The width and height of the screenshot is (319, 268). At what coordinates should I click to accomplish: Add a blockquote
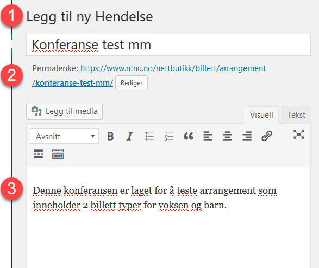click(x=189, y=136)
